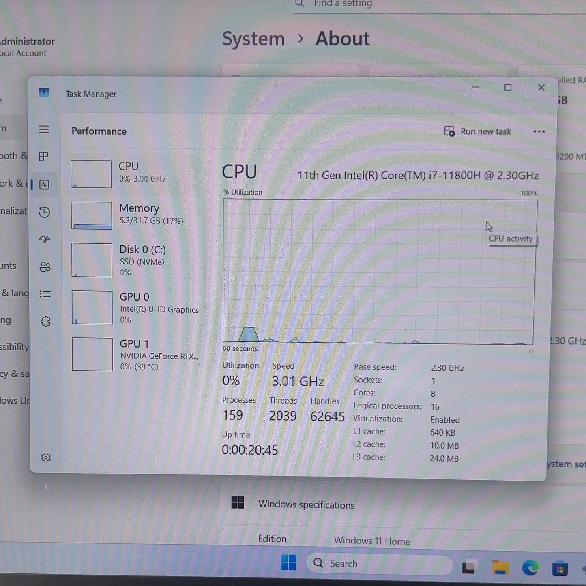Open the Administrator Local Account profile in Settings
586x586 pixels.
coord(27,47)
